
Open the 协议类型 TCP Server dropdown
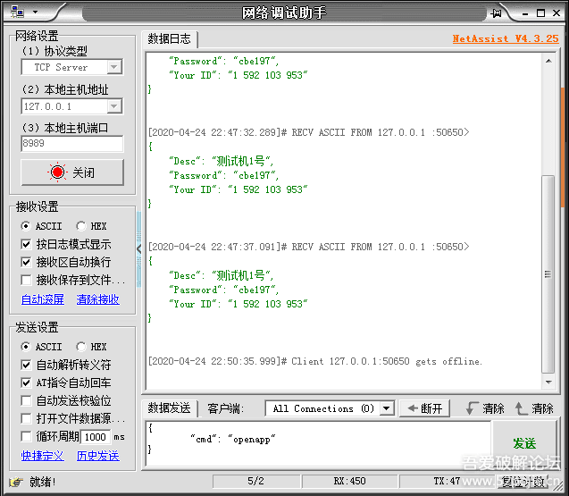coord(114,67)
